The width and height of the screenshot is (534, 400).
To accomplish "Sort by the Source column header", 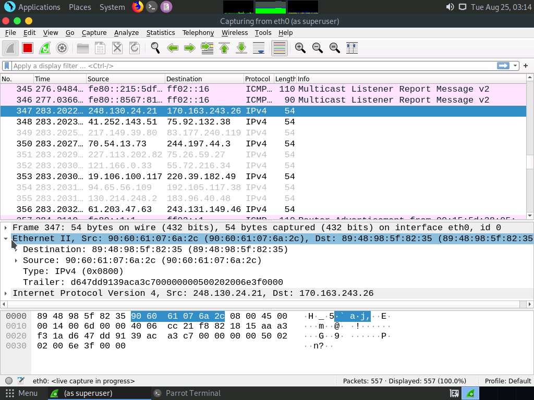I will coord(126,79).
